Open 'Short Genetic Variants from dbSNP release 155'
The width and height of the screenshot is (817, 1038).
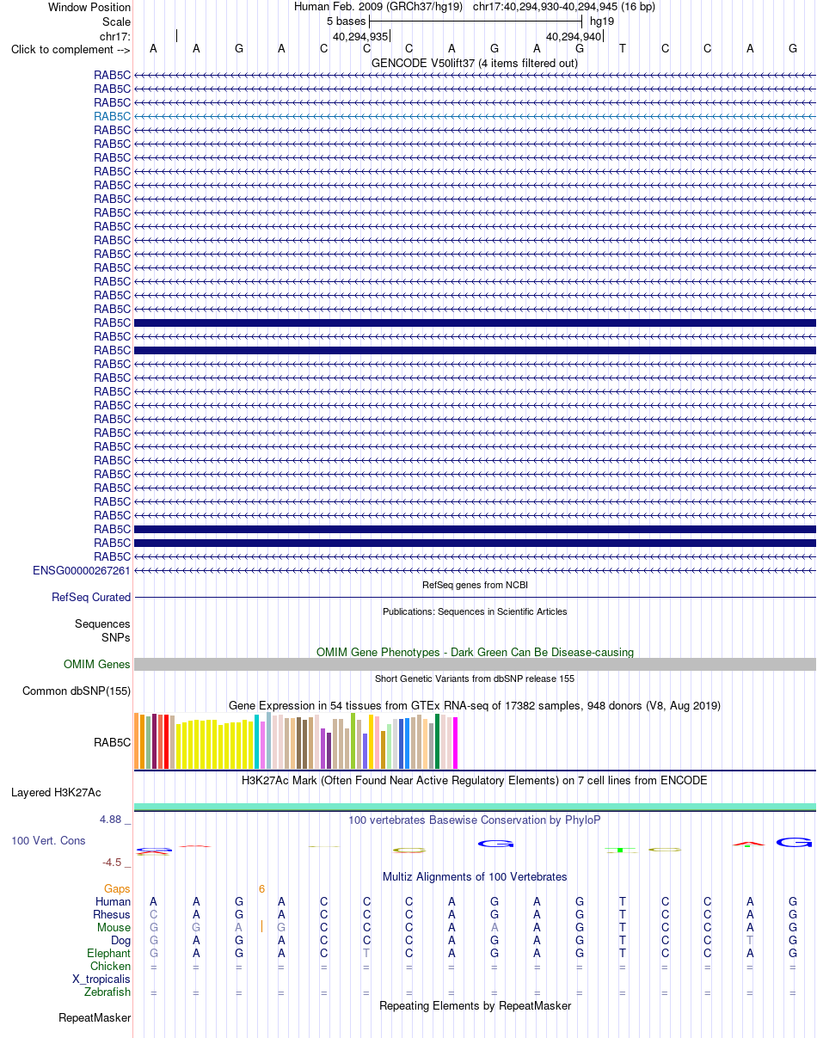[475, 679]
